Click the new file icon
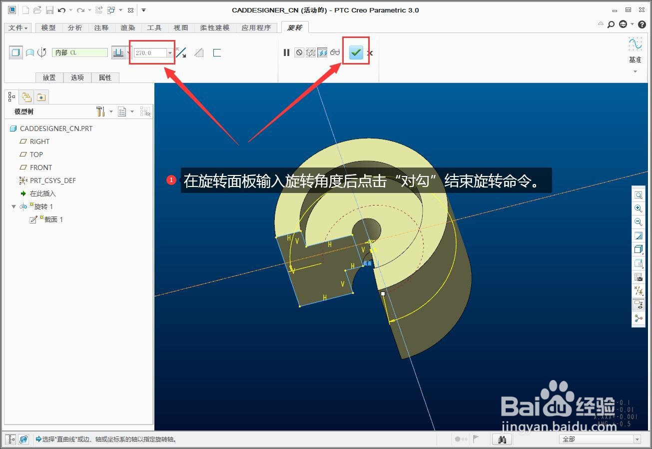Screen dimensions: 652x449 coord(26,10)
